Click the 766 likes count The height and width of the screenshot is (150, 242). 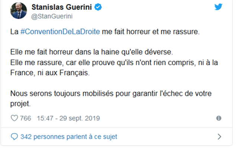[26, 118]
